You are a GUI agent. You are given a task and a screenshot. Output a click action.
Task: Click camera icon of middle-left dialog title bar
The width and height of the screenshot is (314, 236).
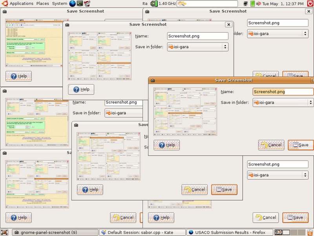point(5,91)
